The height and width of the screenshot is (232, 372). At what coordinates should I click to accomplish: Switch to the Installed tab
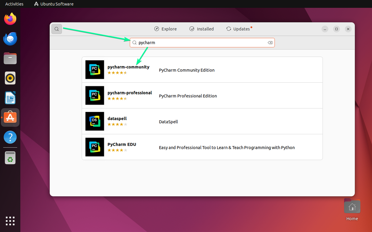click(201, 29)
